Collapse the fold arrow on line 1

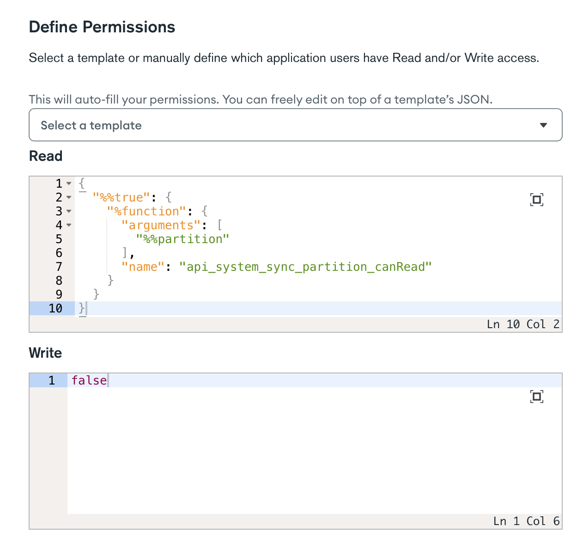coord(69,183)
